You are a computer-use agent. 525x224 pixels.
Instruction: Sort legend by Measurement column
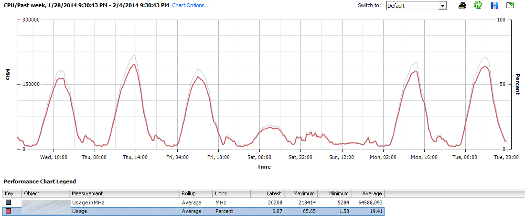[124, 193]
